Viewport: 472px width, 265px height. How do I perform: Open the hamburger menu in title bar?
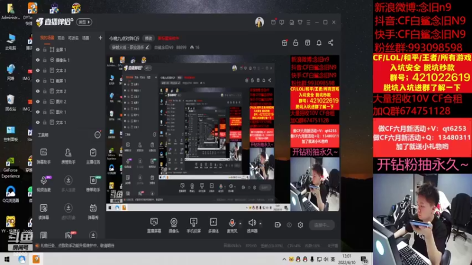308,22
